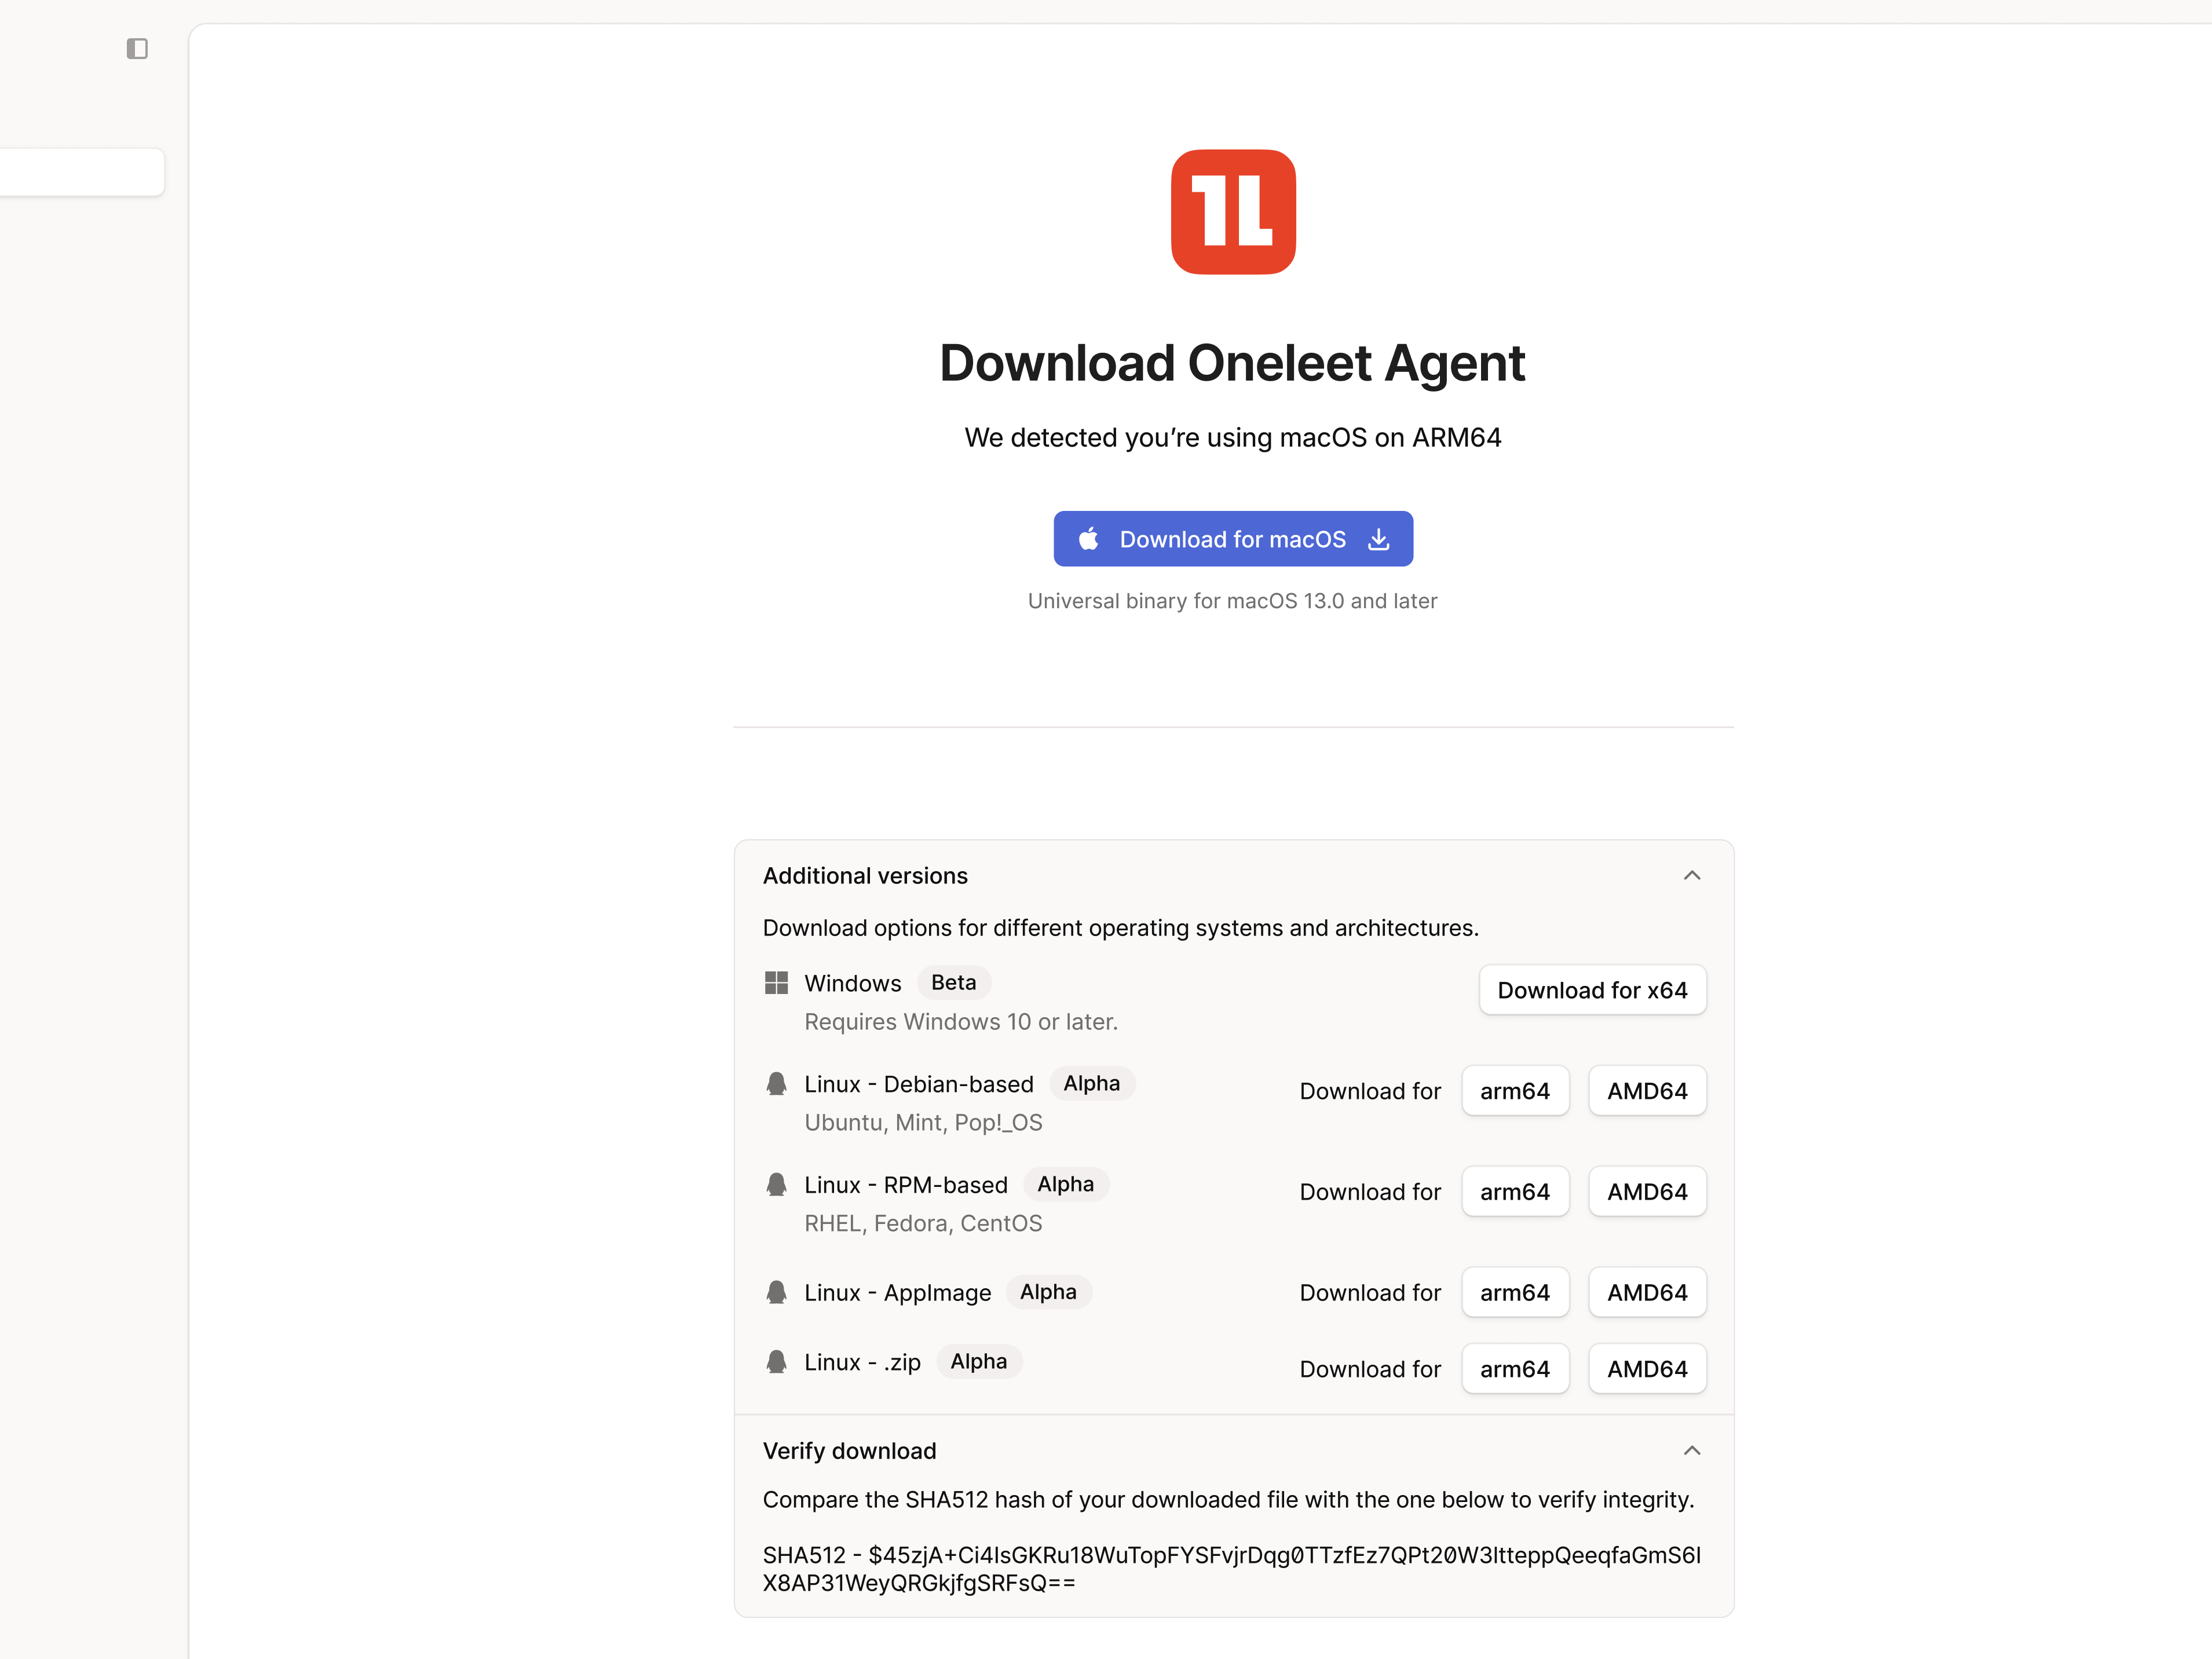2212x1659 pixels.
Task: Click the Alpha badge for AppImage
Action: tap(1048, 1292)
